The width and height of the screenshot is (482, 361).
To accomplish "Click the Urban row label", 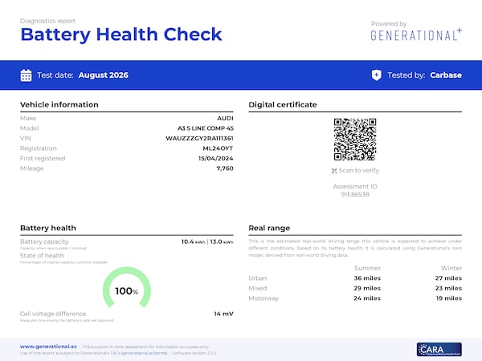I will 258,278.
